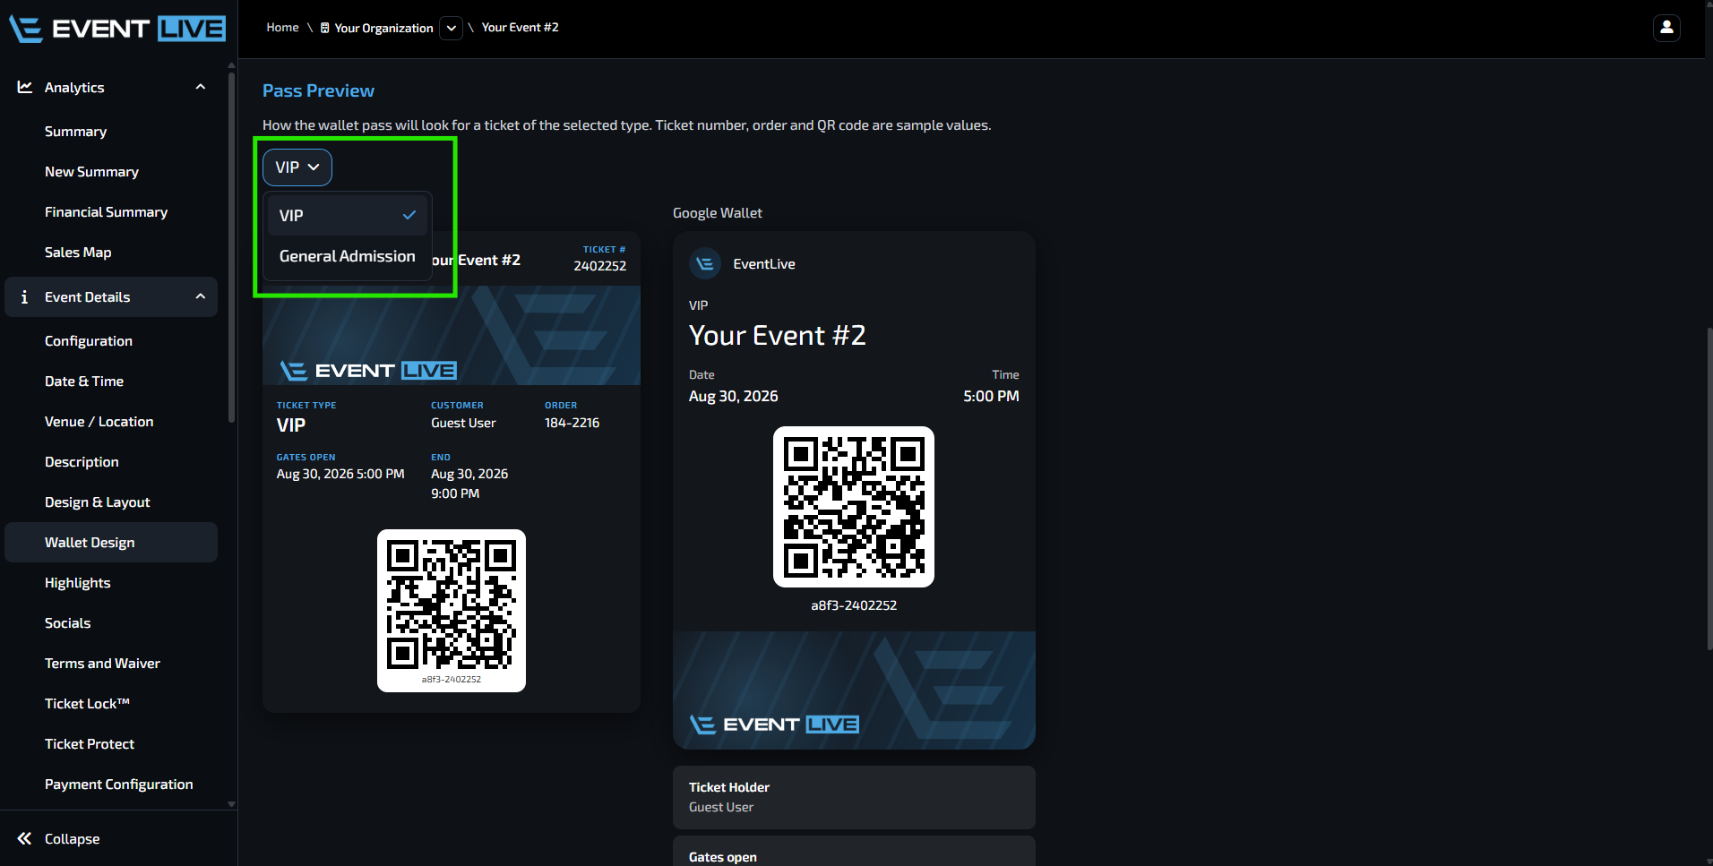Open the Sales Map page

pyautogui.click(x=78, y=253)
